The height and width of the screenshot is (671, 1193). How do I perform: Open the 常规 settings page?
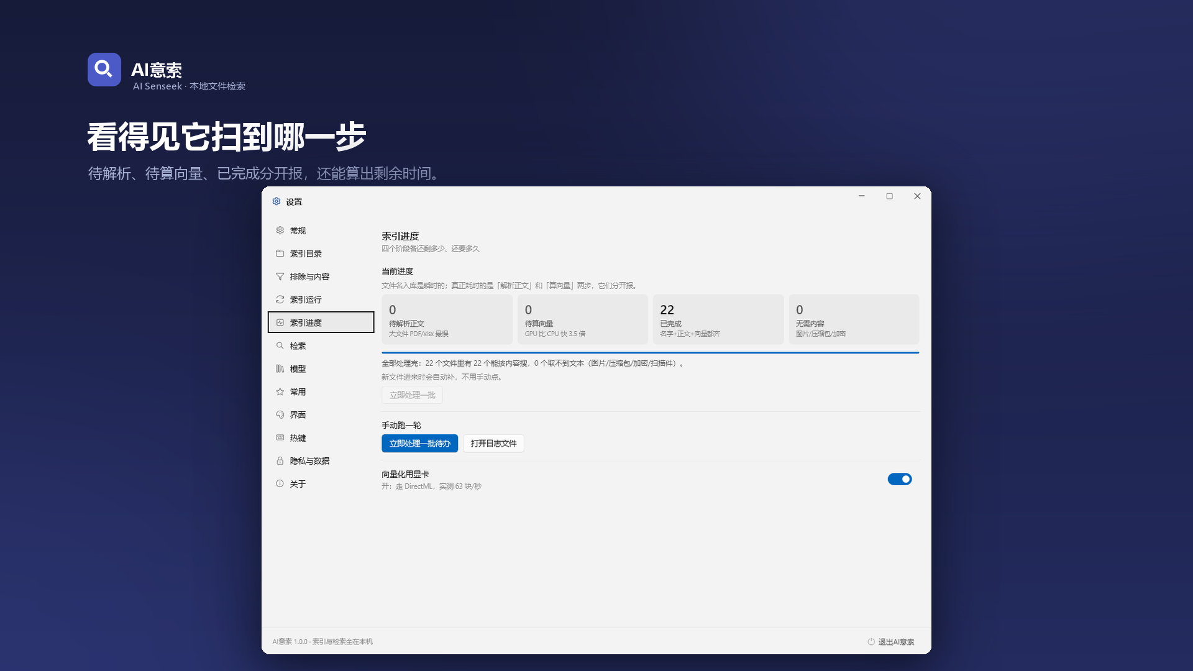[321, 231]
